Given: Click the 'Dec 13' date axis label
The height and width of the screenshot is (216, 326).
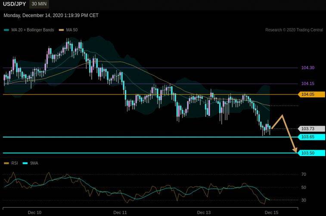Looking at the screenshot, I should [x=204, y=213].
